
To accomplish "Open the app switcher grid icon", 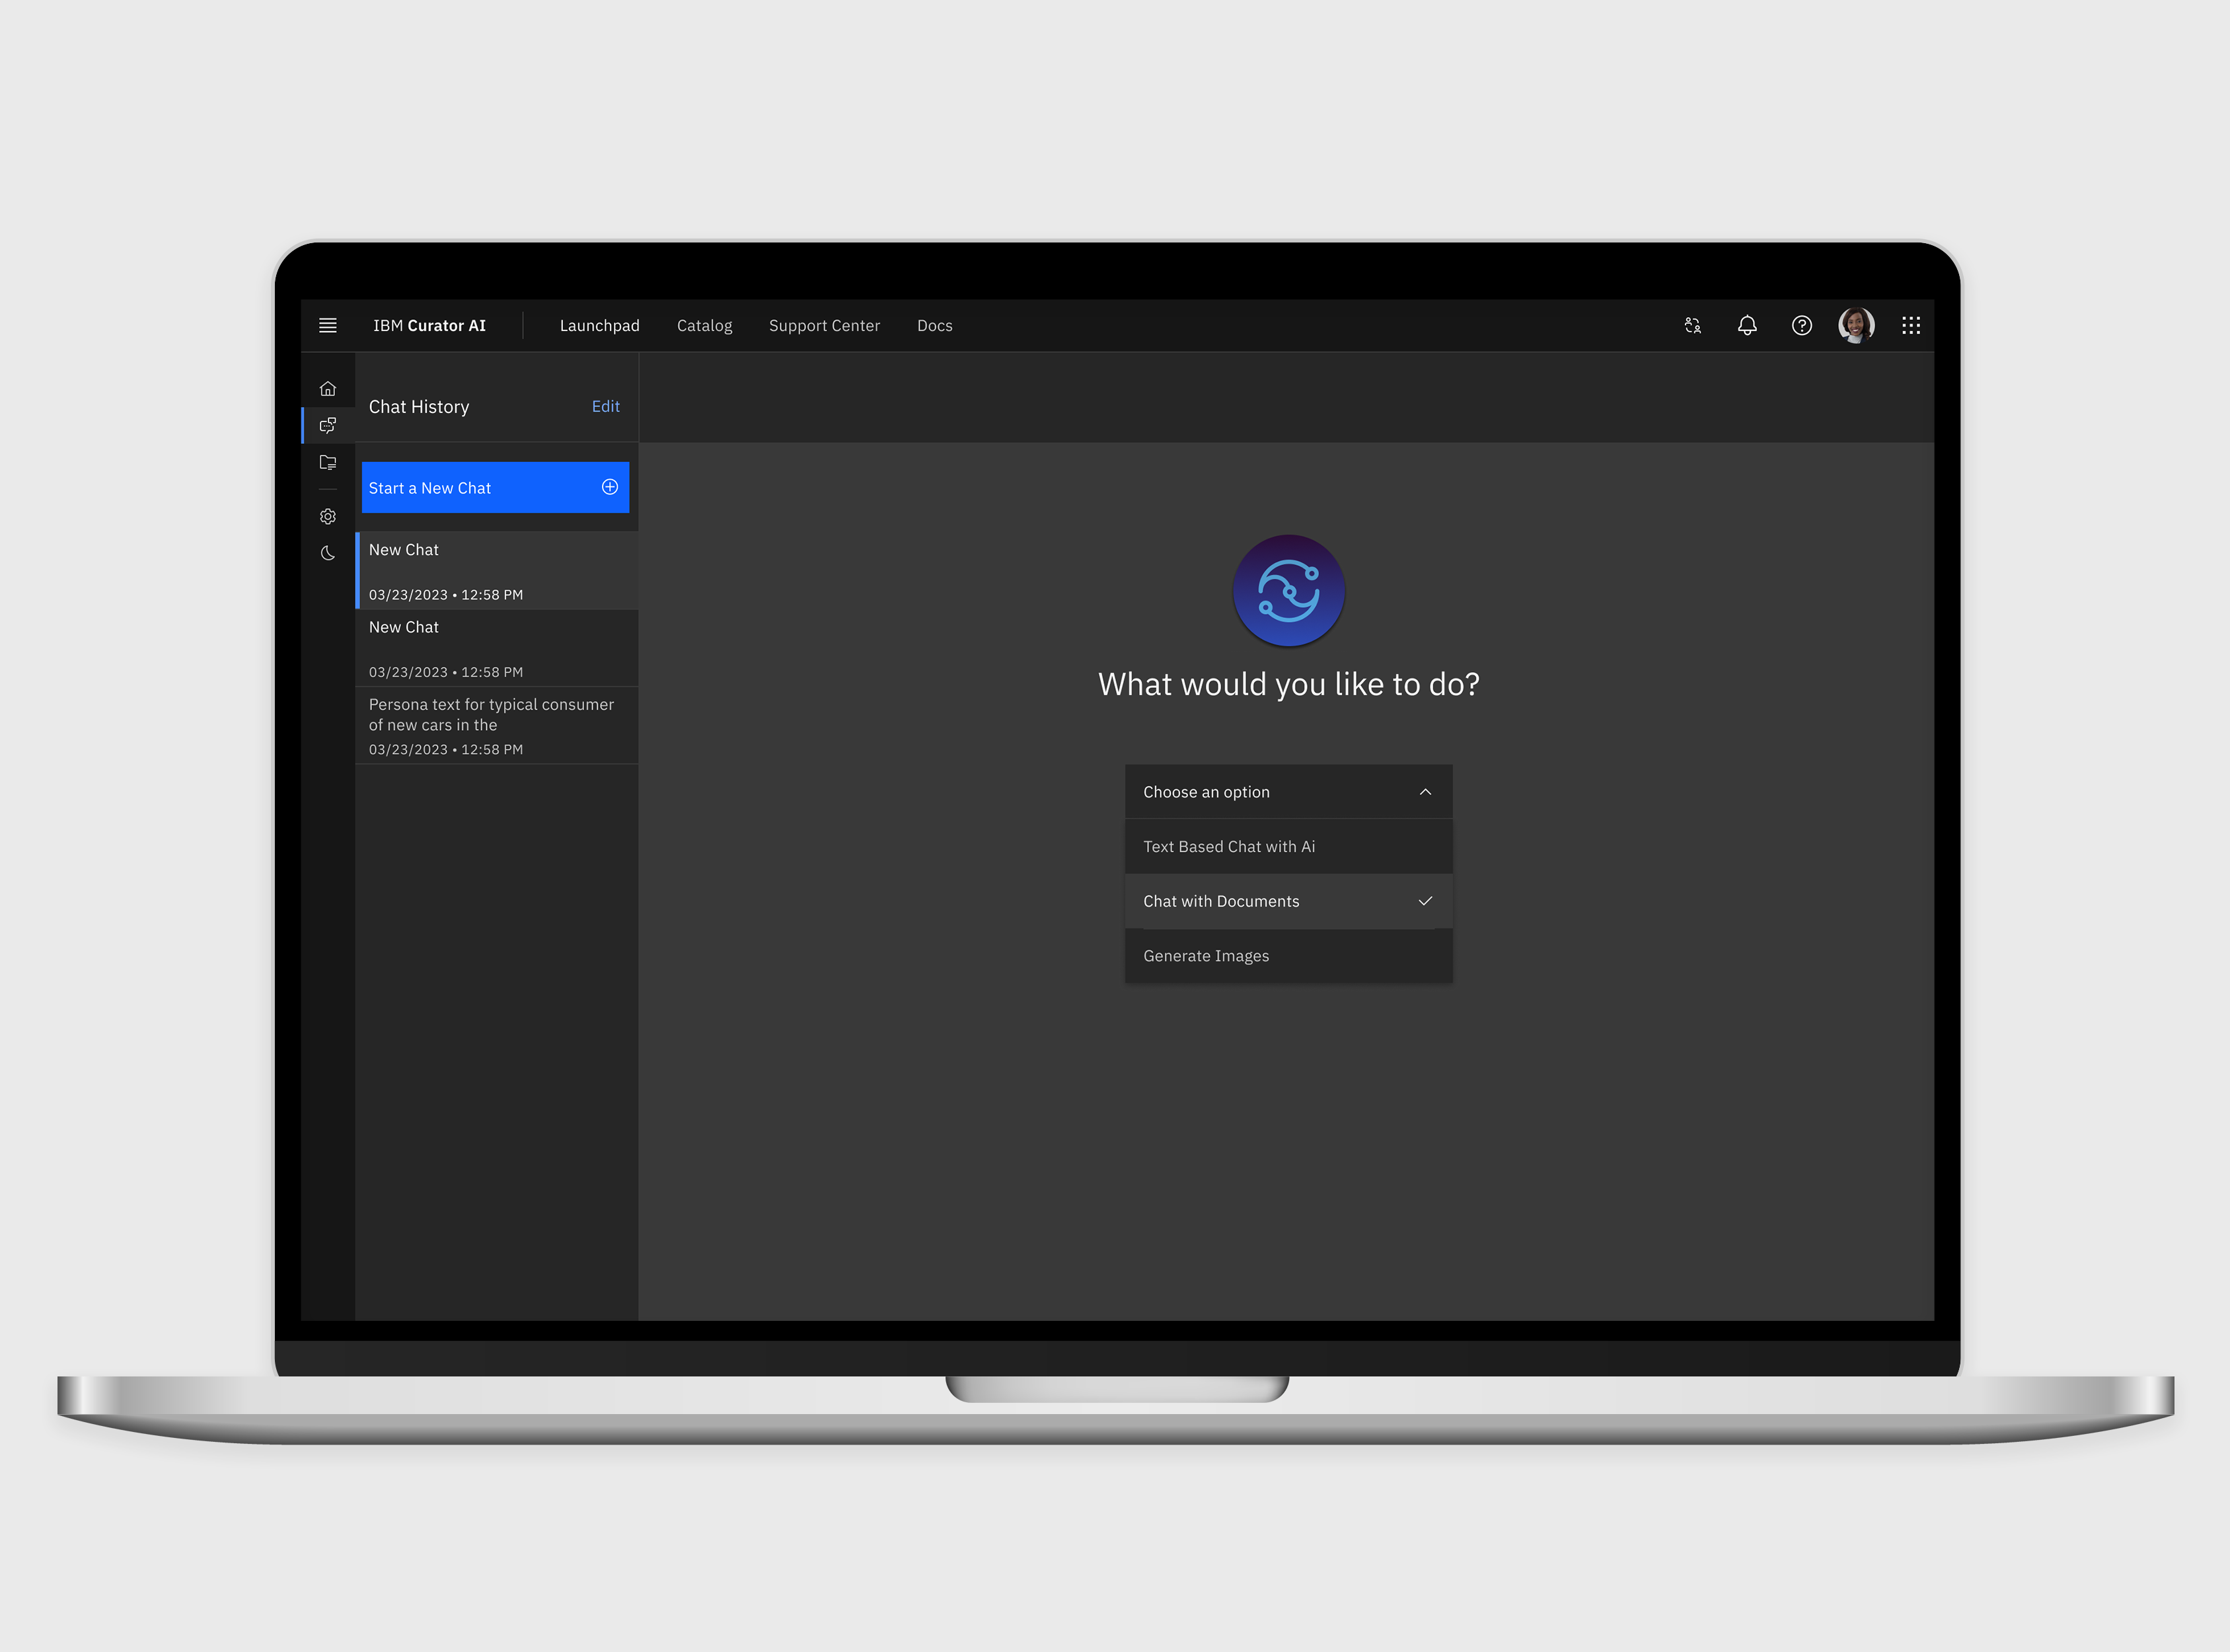I will pyautogui.click(x=1910, y=325).
